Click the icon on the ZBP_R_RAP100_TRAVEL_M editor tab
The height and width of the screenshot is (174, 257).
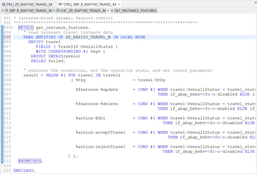[x=61, y=4]
